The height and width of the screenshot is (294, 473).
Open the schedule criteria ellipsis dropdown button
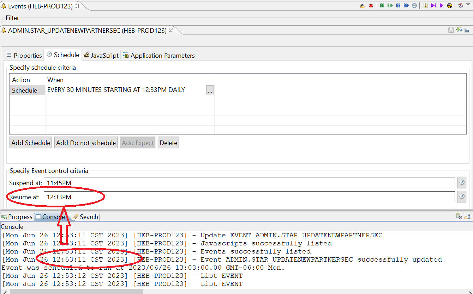[210, 90]
